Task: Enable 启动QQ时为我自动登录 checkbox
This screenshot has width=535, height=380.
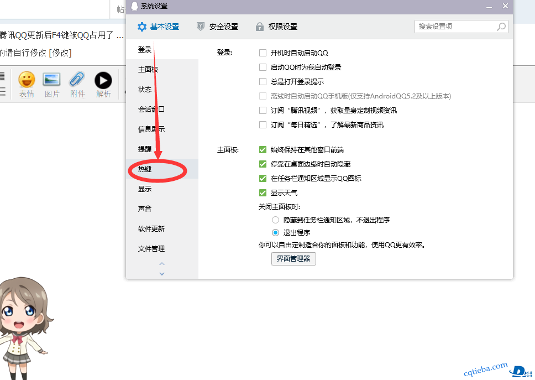Action: [x=263, y=67]
